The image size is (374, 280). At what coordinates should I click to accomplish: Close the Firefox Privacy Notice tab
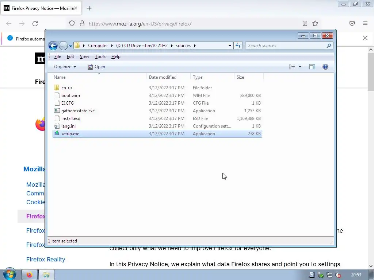[x=76, y=8]
